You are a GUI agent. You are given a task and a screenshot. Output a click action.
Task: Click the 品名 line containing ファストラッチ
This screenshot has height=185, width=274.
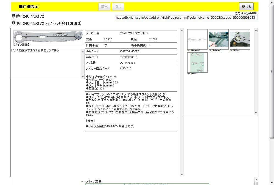pos(47,23)
